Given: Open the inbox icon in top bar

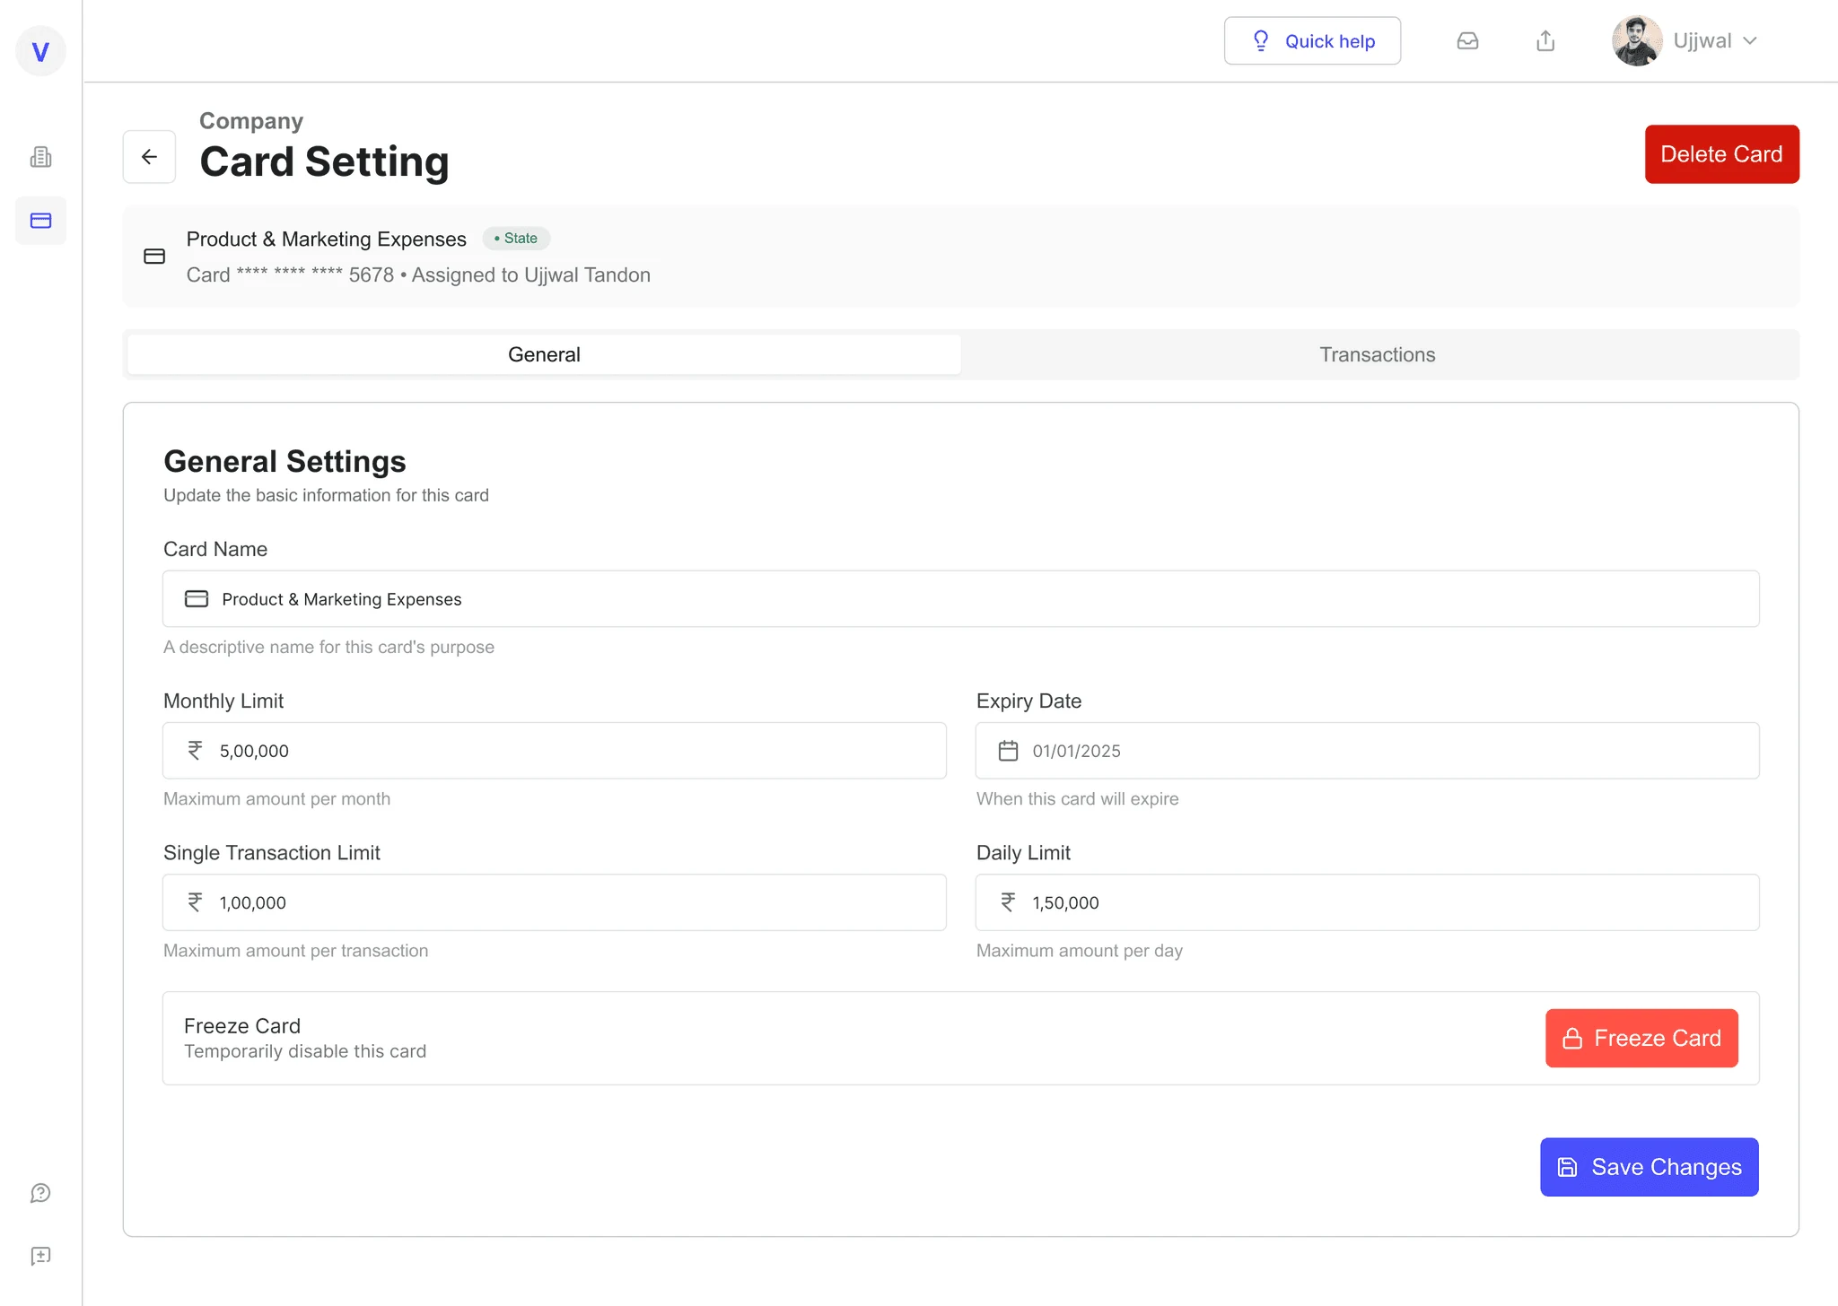Looking at the screenshot, I should click(x=1467, y=41).
